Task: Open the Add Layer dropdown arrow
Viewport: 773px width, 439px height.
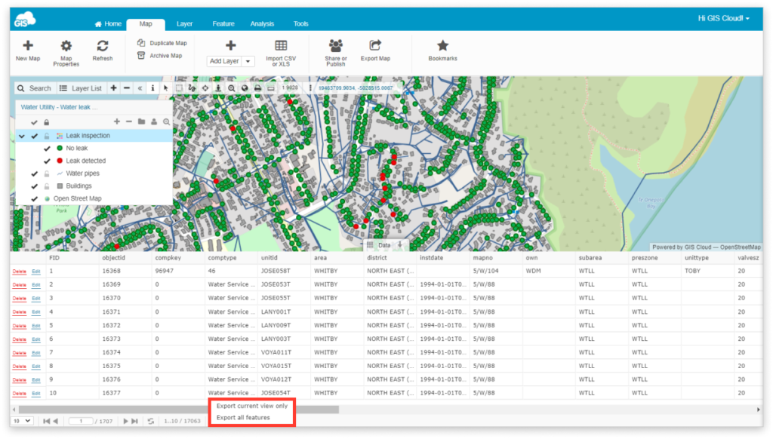Action: point(248,61)
